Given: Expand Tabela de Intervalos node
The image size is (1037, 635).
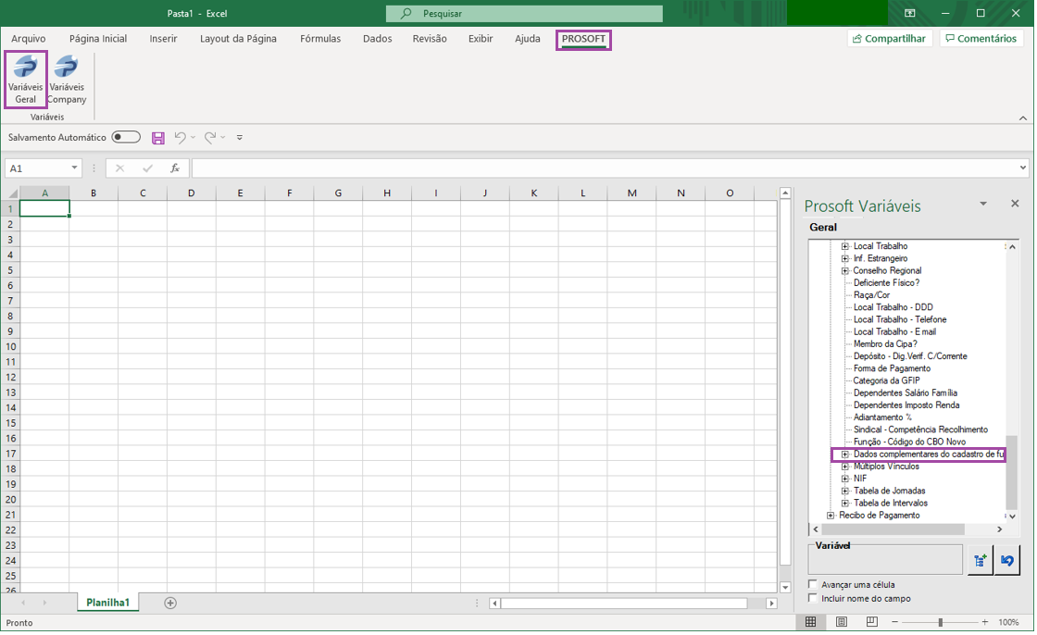Looking at the screenshot, I should coord(845,504).
